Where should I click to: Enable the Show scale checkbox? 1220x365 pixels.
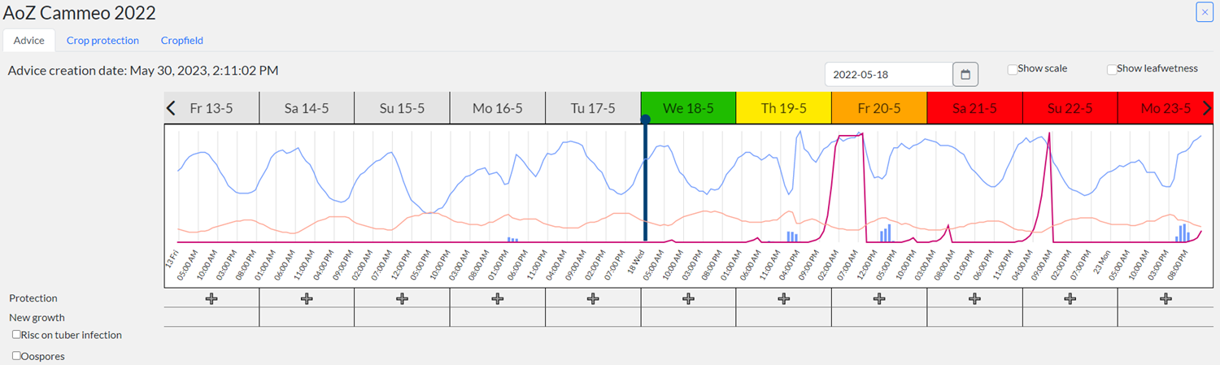(x=1013, y=70)
